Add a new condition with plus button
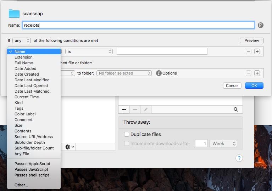Viewport: 272px width, 191px height. click(x=257, y=51)
